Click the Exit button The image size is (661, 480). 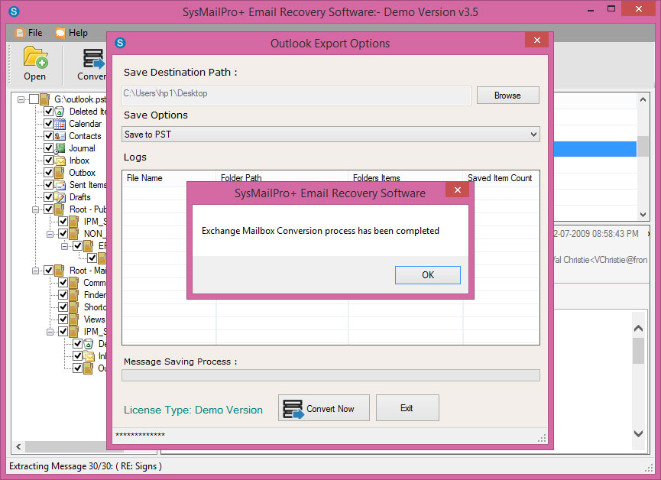407,408
